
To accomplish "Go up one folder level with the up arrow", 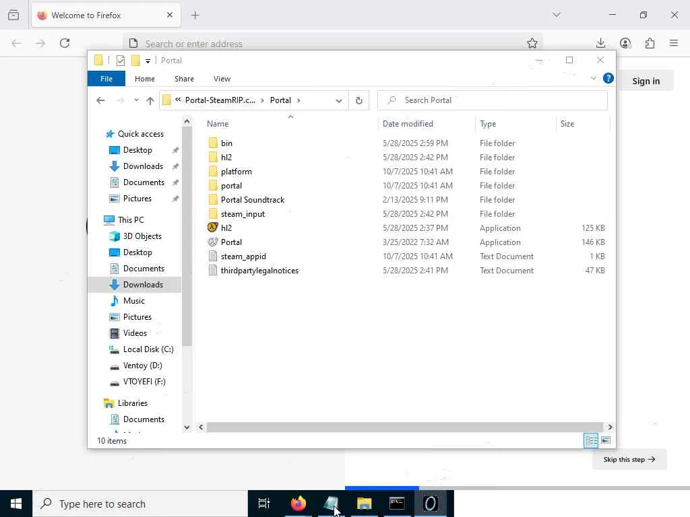I will tap(150, 101).
